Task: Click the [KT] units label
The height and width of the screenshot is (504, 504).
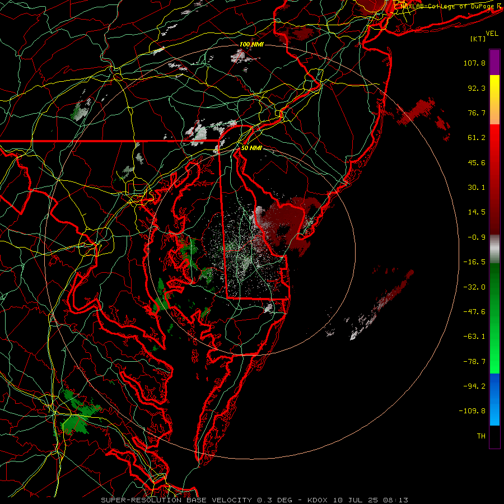Action: tap(478, 39)
